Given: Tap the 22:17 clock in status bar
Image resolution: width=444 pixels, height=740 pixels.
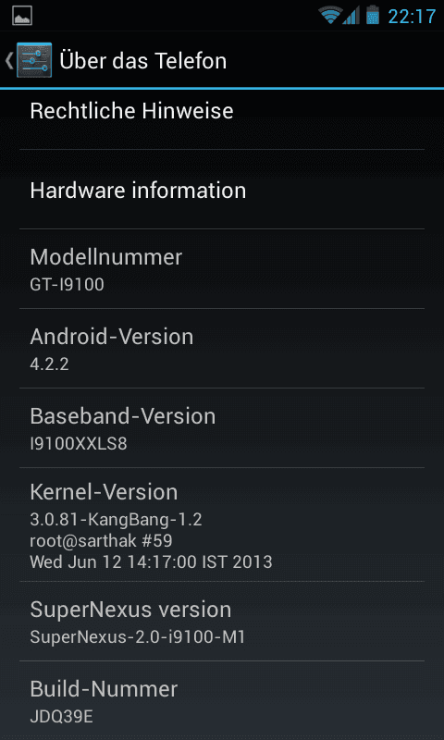Looking at the screenshot, I should tap(412, 16).
